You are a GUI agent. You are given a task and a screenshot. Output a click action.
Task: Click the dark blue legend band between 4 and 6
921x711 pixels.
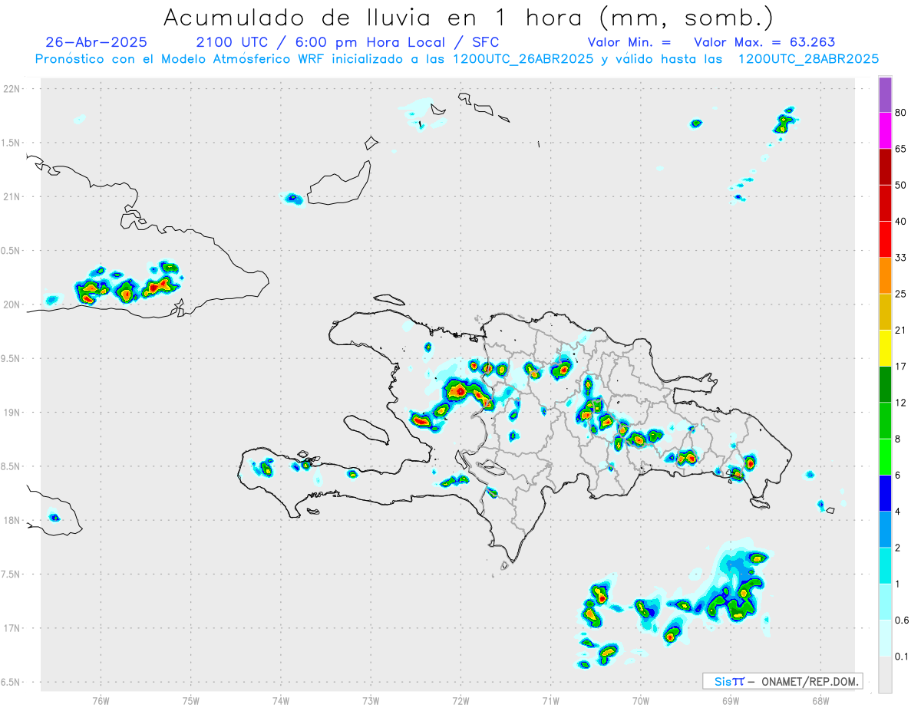(x=885, y=494)
